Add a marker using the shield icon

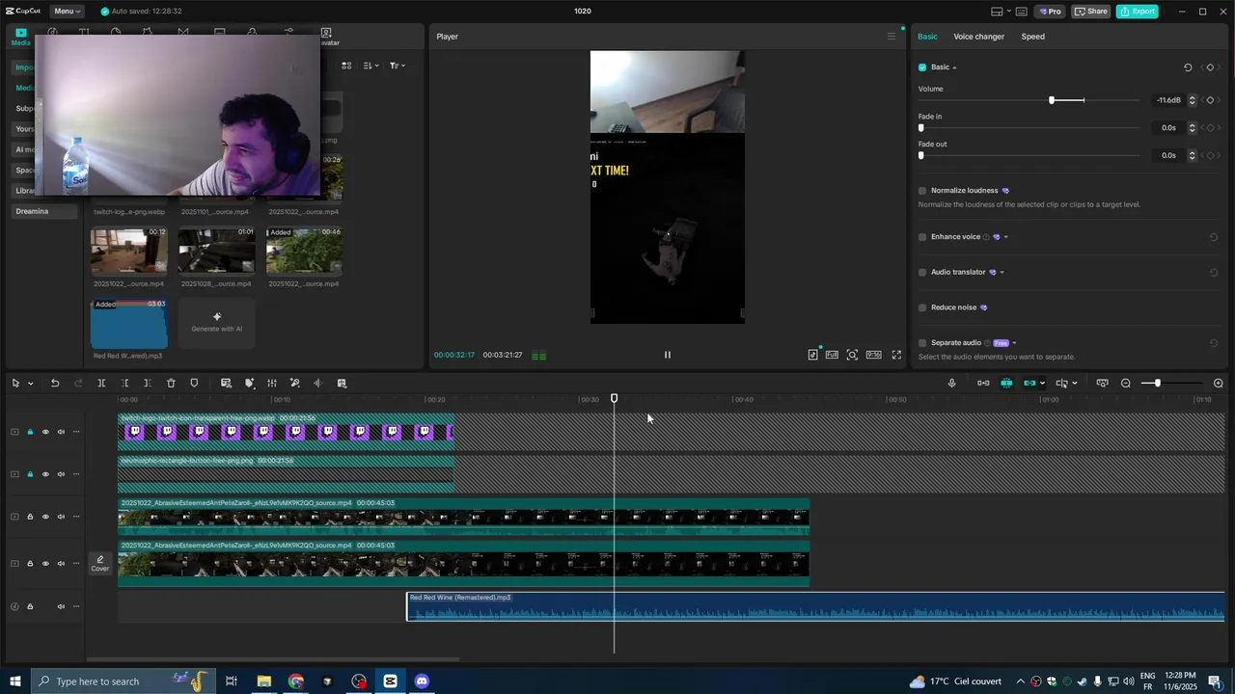point(194,384)
